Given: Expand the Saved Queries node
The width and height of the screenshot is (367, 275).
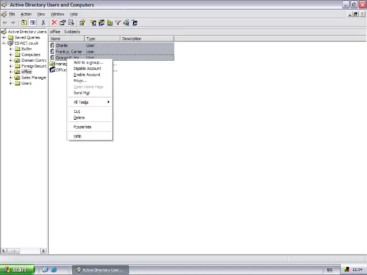Looking at the screenshot, I should (x=4, y=37).
